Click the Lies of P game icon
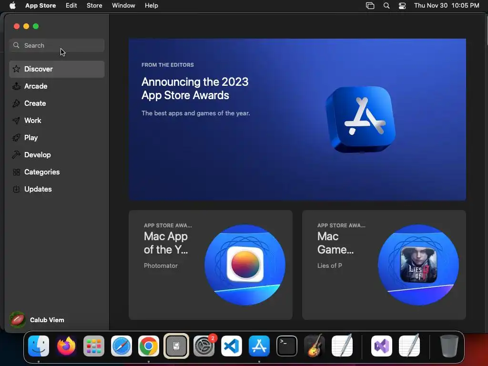Image resolution: width=488 pixels, height=366 pixels. click(418, 264)
